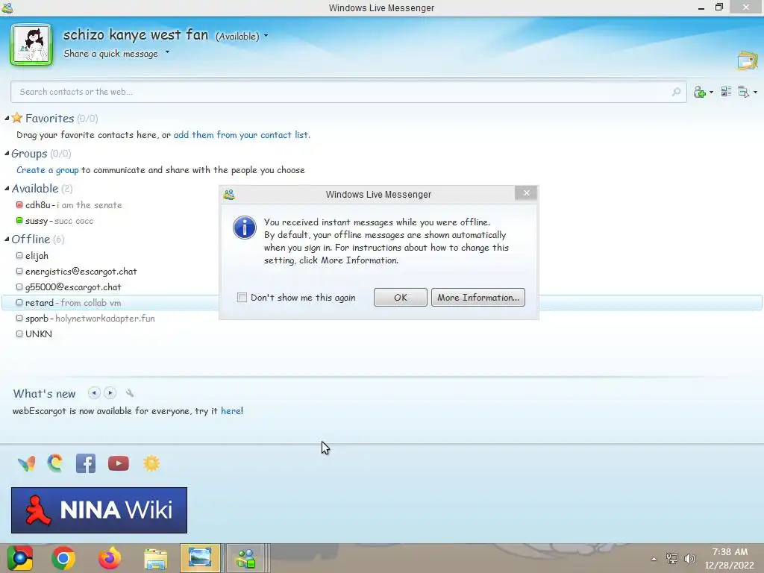This screenshot has height=573, width=764.
Task: Click the search magnifier icon
Action: point(676,92)
